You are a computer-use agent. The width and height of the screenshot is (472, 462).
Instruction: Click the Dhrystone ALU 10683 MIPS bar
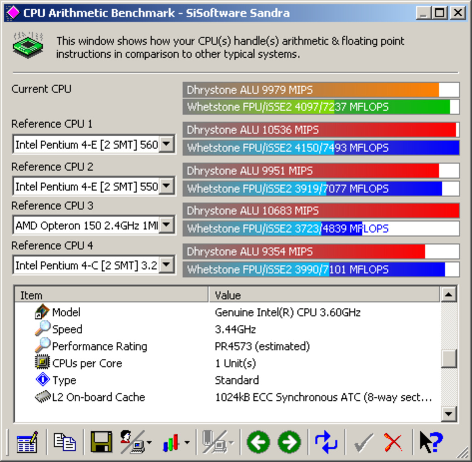[x=321, y=211]
